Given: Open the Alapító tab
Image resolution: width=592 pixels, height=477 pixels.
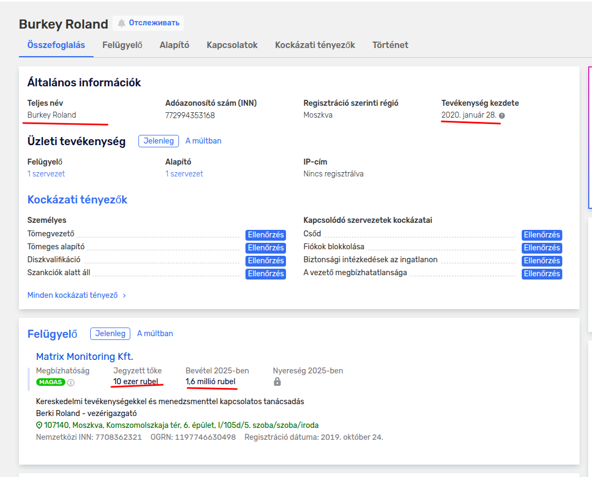Looking at the screenshot, I should [x=175, y=45].
